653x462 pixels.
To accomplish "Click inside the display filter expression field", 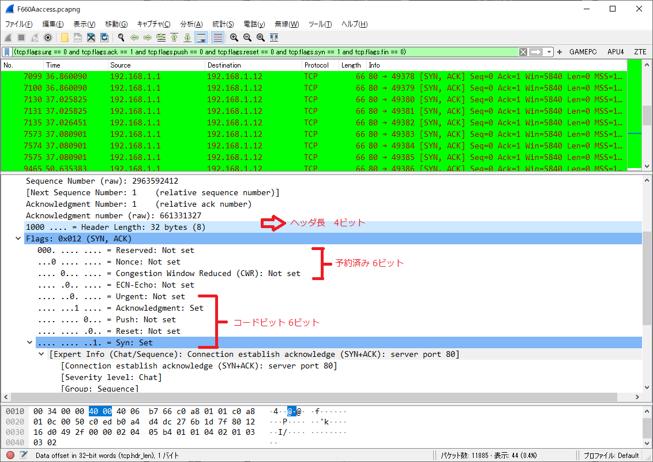I will (266, 52).
